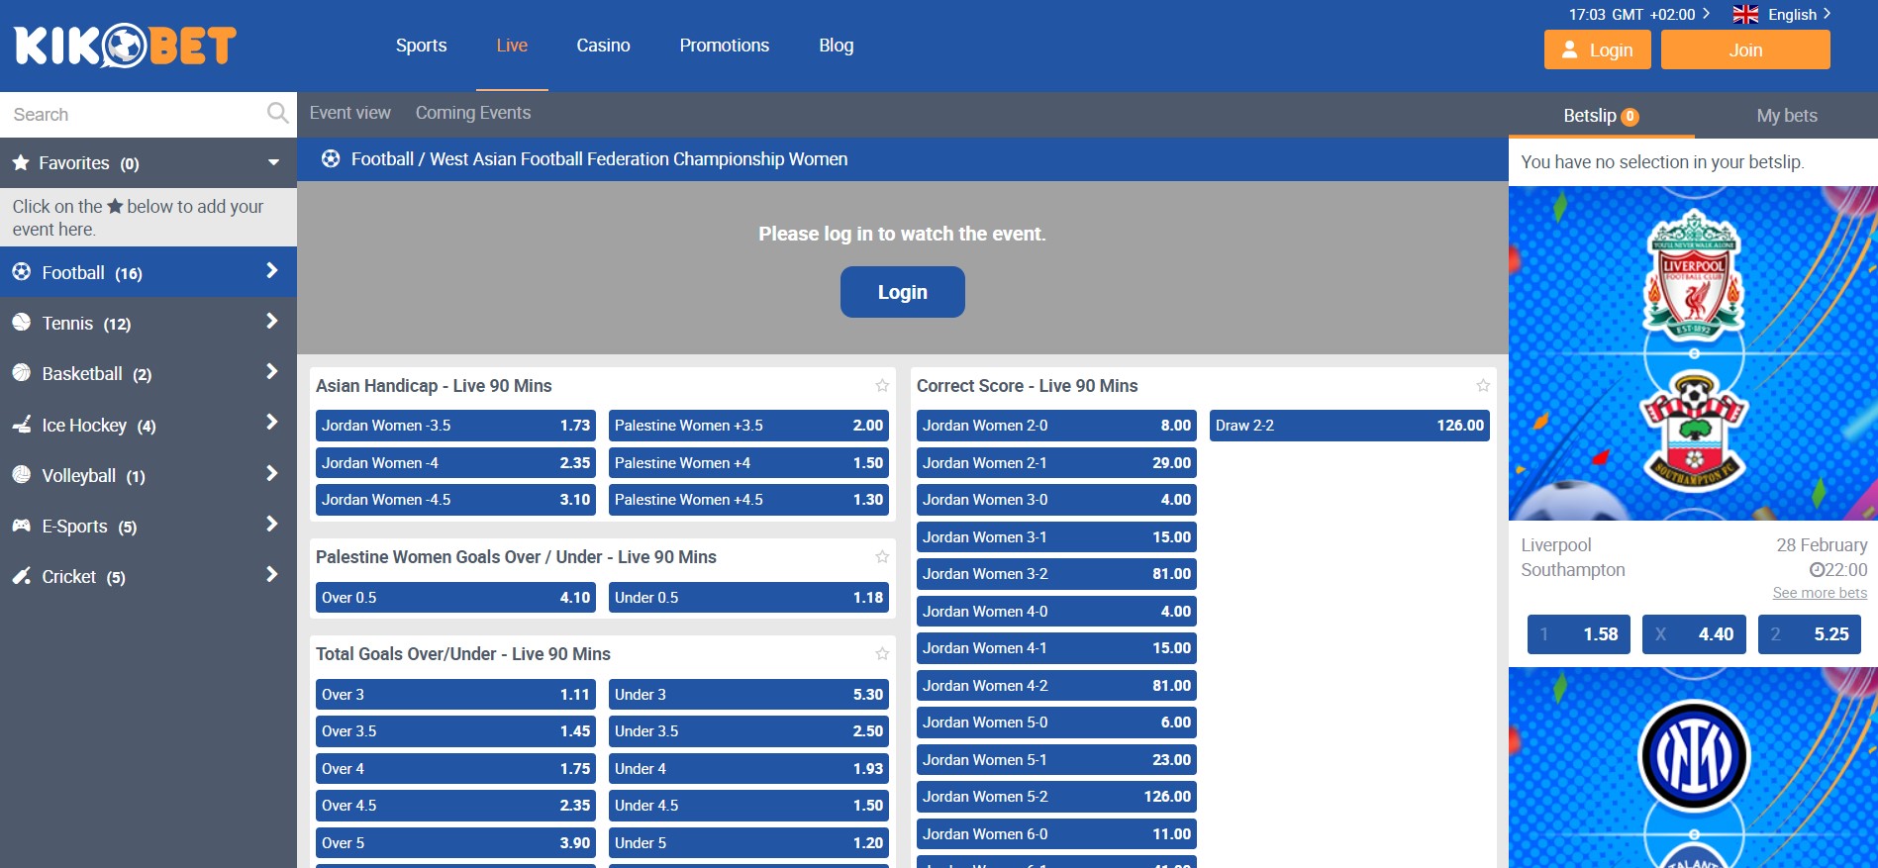
Task: Click the Volleyball icon in sidebar
Action: click(22, 475)
